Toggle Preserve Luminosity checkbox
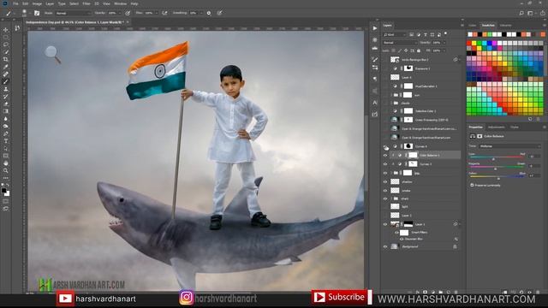This screenshot has height=308, width=548. tap(472, 186)
